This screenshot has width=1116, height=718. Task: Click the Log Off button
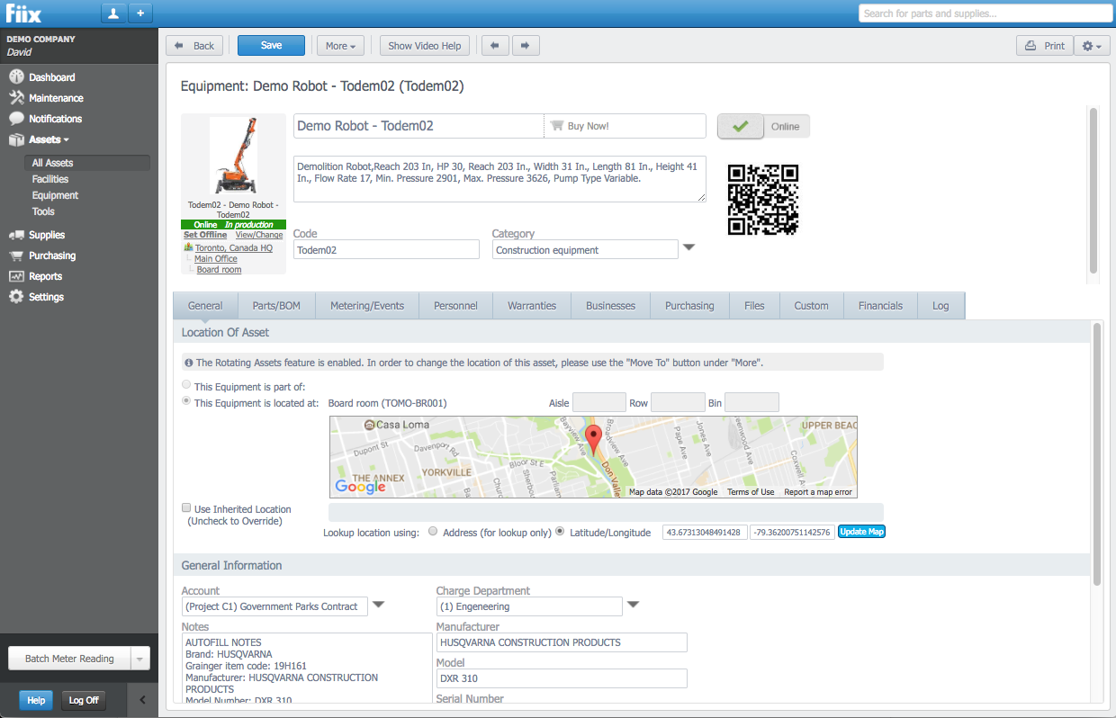coord(84,700)
